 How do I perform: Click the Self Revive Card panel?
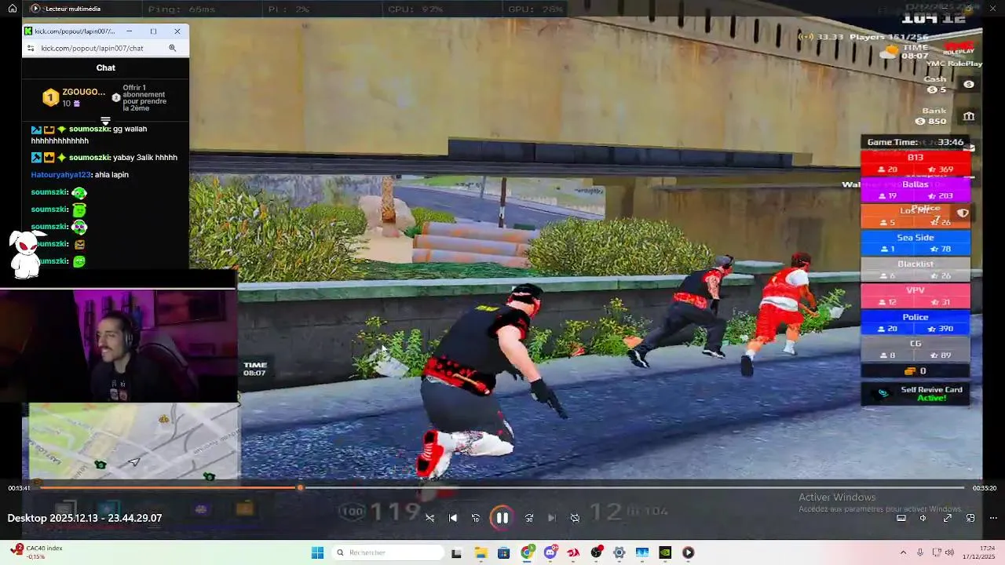[915, 393]
